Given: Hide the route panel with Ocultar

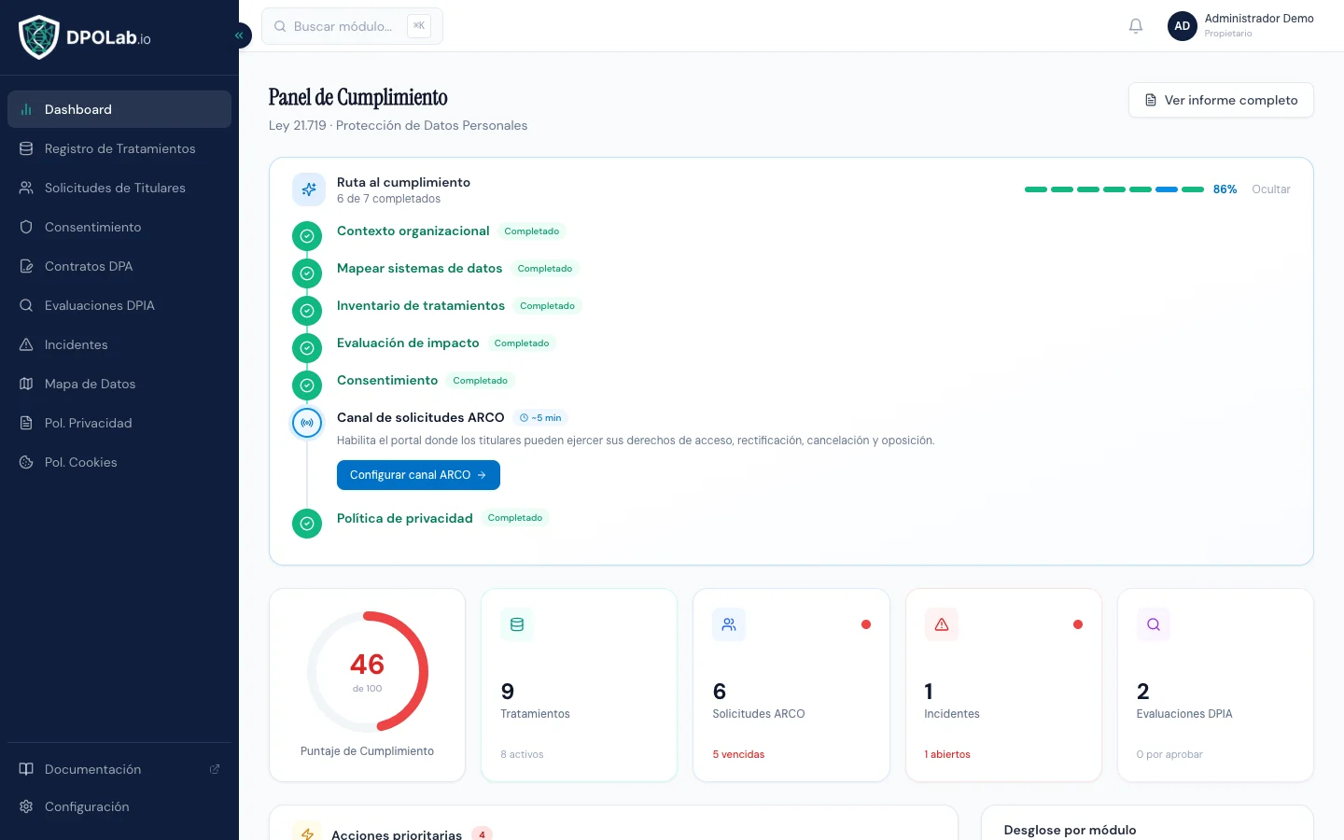Looking at the screenshot, I should point(1271,189).
